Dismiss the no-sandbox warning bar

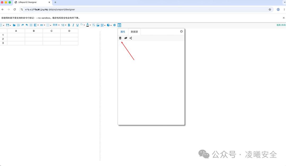click(284, 18)
